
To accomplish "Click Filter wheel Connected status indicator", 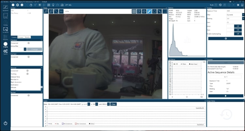I will coord(29,43).
